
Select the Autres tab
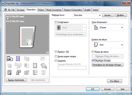click(95, 10)
